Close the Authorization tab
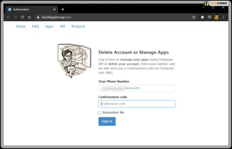Image resolution: width=232 pixels, height=149 pixels. [54, 9]
